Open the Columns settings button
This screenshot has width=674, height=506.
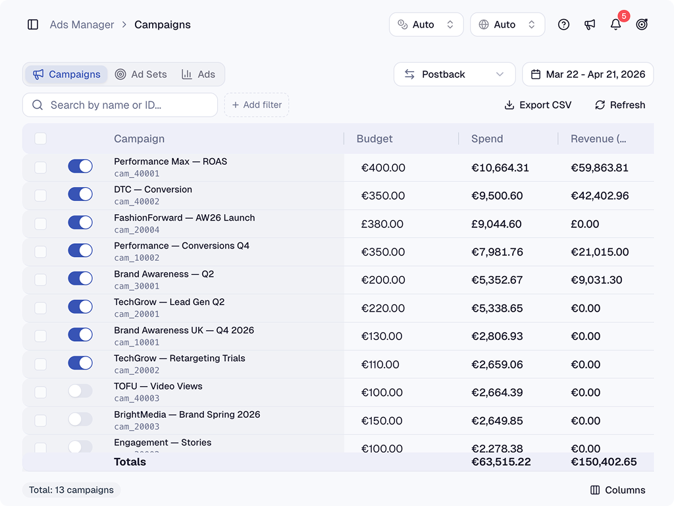click(617, 490)
